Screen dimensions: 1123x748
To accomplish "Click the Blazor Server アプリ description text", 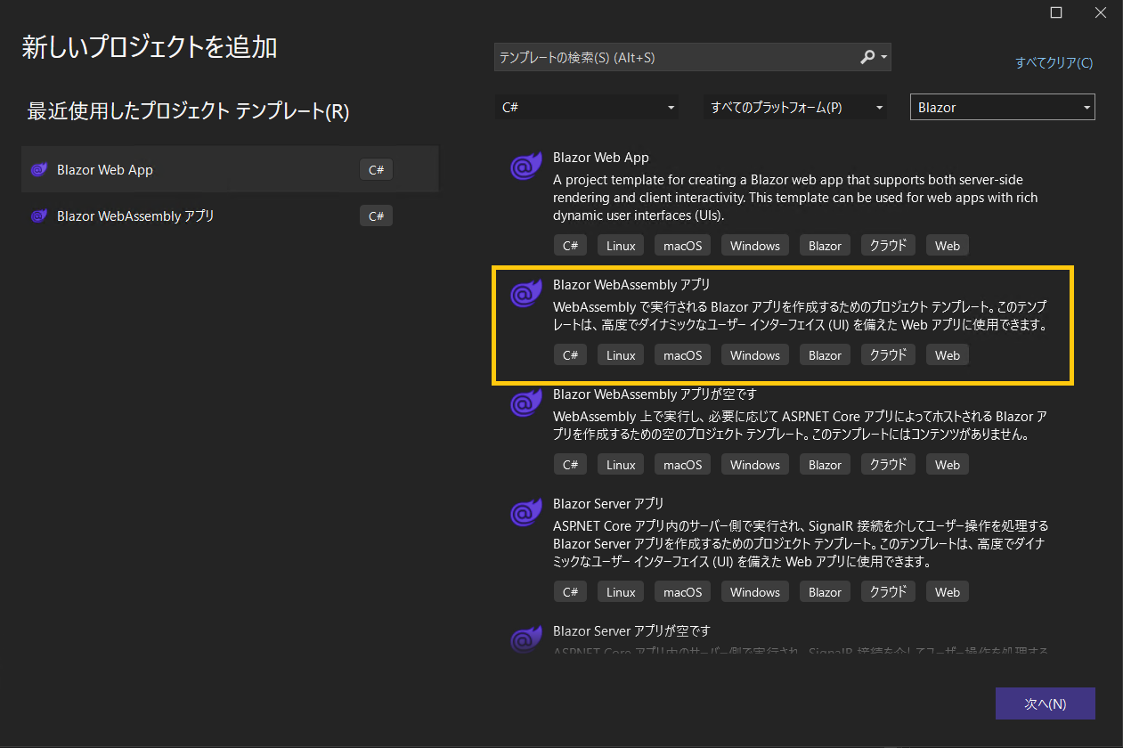I will point(802,544).
